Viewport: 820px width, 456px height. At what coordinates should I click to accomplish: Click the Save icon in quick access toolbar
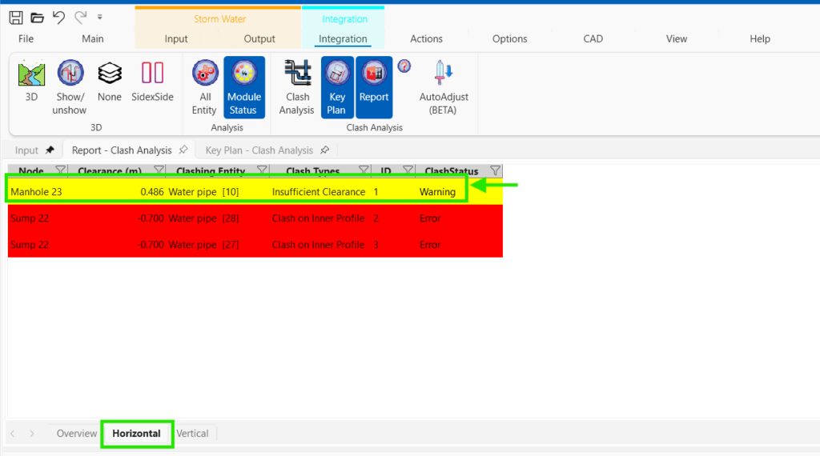click(16, 18)
